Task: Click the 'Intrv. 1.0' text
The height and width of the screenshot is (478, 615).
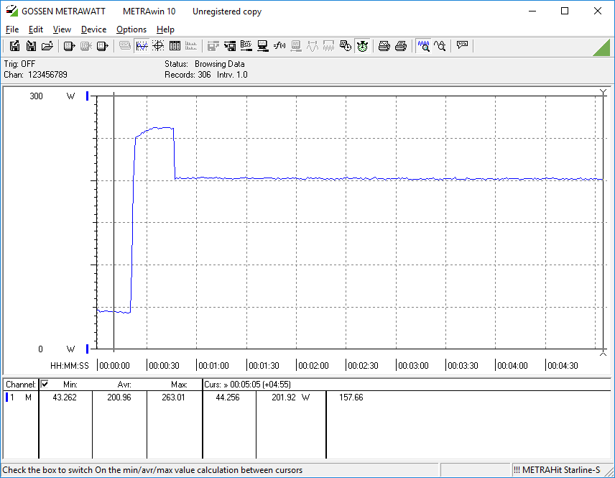Action: point(232,75)
